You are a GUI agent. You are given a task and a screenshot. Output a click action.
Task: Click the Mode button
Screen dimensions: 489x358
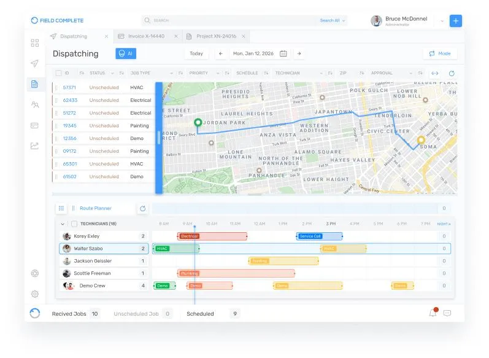pos(441,53)
